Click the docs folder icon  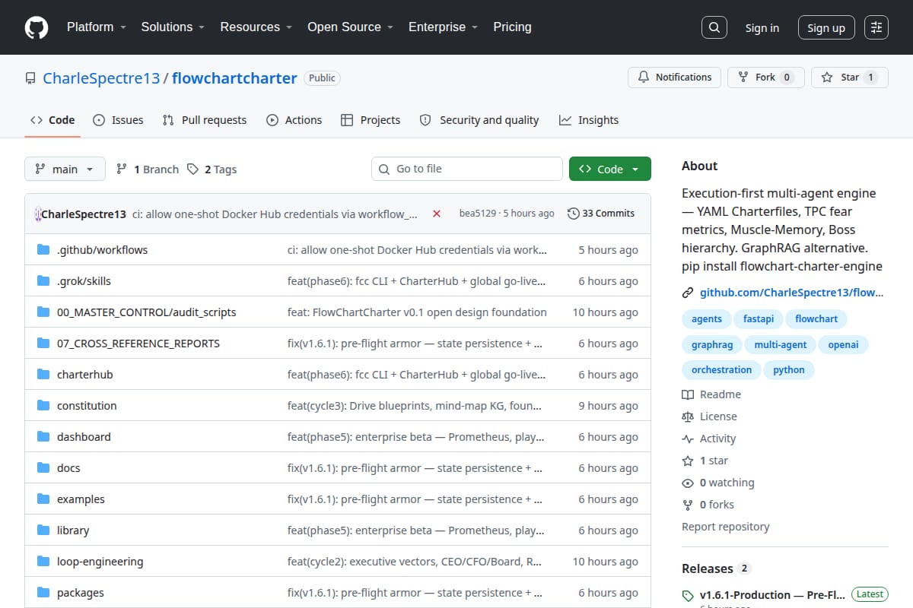coord(43,467)
